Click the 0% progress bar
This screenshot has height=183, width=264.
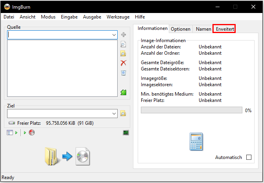click(x=192, y=110)
